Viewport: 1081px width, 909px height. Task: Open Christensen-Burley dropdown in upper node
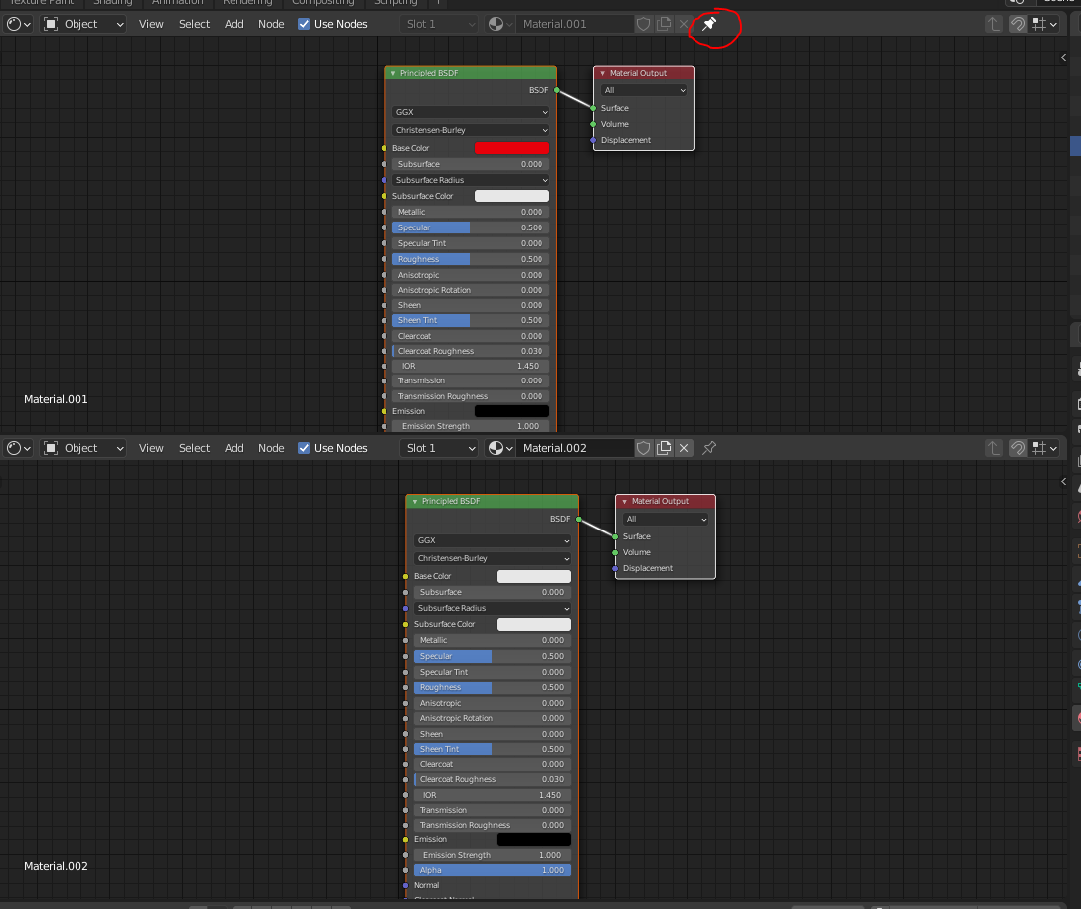[472, 130]
